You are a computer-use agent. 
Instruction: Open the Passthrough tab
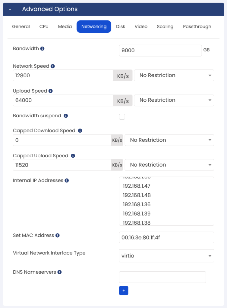197,26
